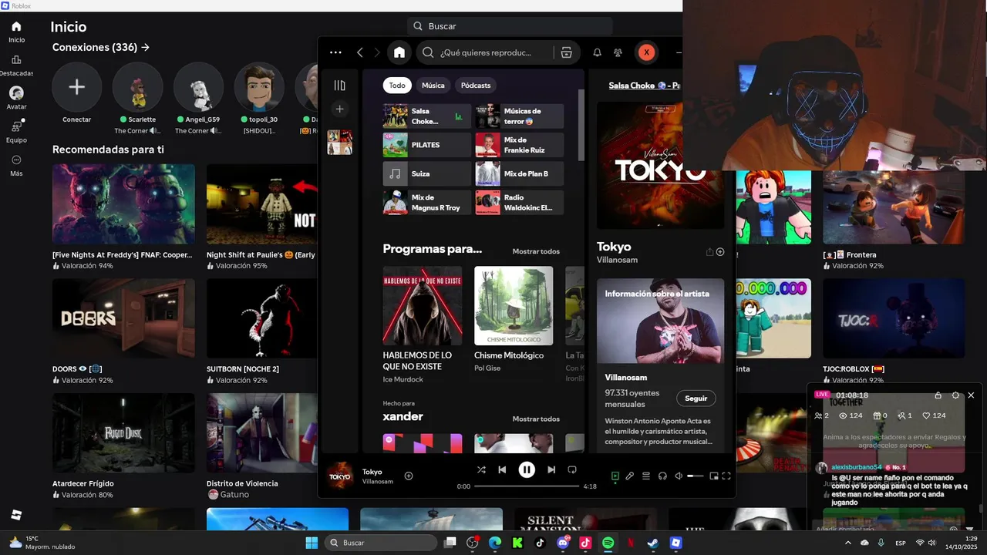Image resolution: width=987 pixels, height=555 pixels.
Task: Open Roblox Destacadas sidebar item
Action: 16,66
